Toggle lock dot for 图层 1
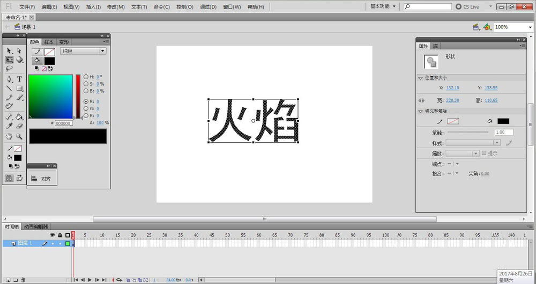Image resolution: width=536 pixels, height=284 pixels. [x=60, y=243]
